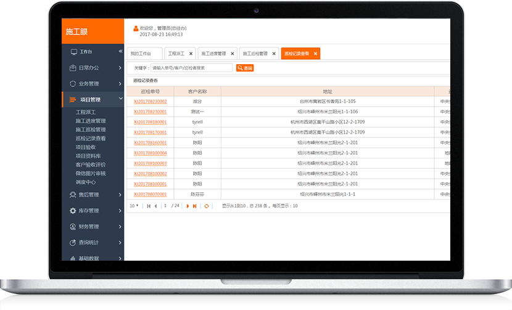Screen dimensions: 512x310
Task: Expand the 财务管理 menu
Action: [x=93, y=227]
